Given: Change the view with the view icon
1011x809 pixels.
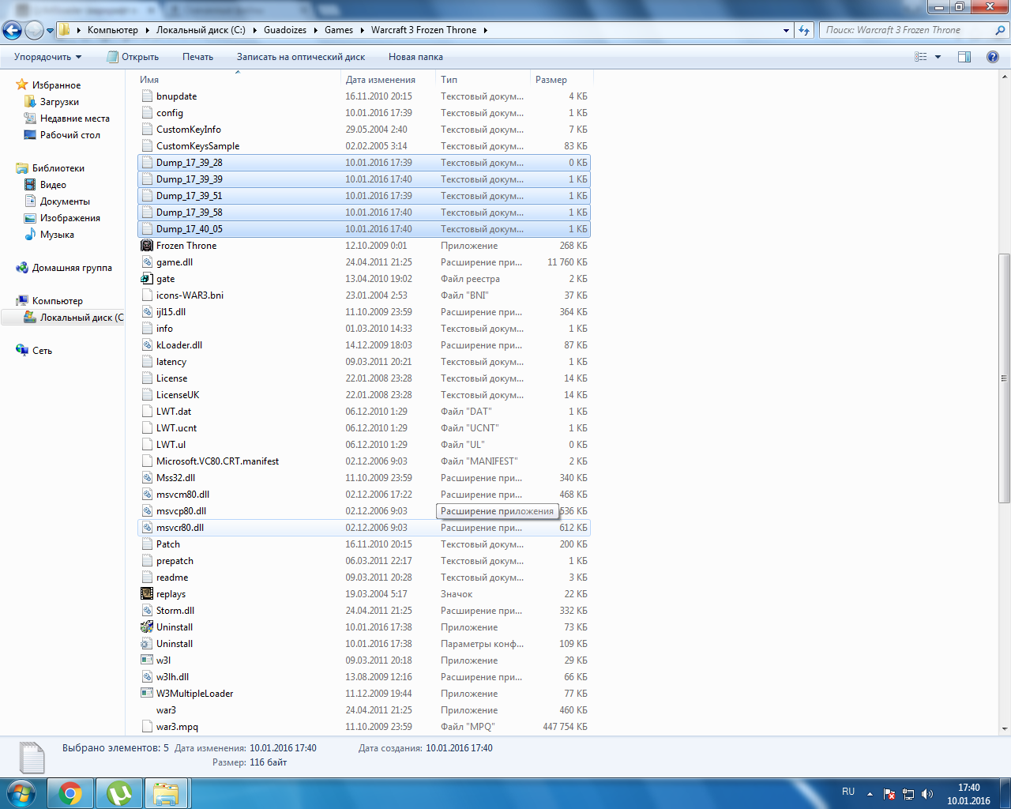Looking at the screenshot, I should coord(921,57).
